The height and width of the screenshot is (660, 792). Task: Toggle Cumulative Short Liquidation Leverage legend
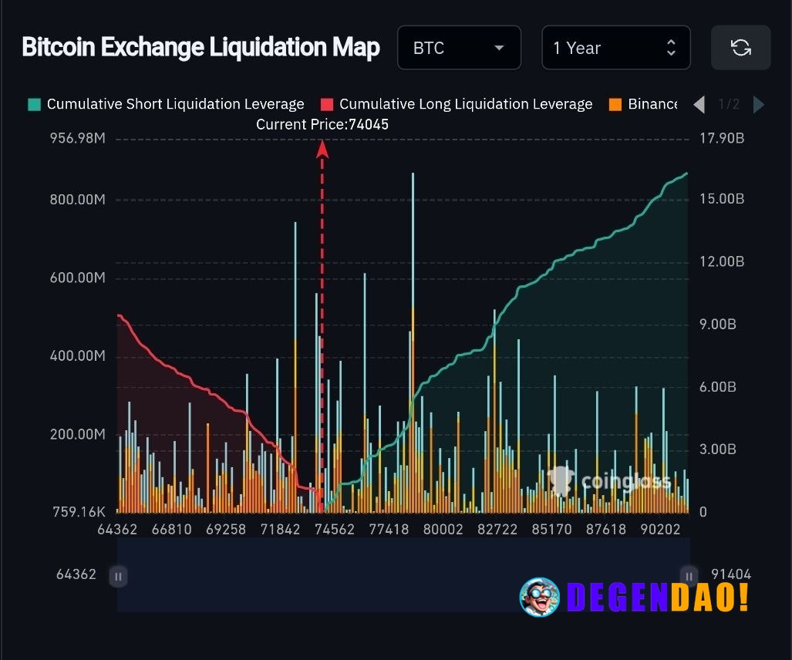pos(166,104)
